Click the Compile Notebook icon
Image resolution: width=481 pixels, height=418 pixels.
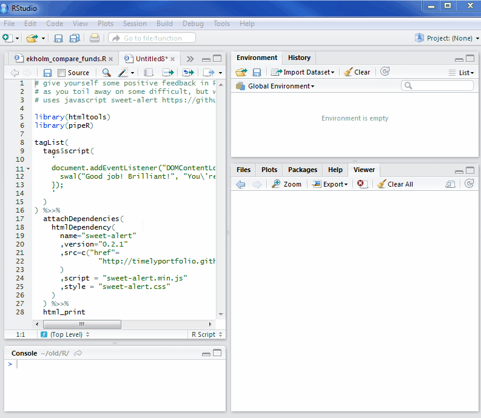tap(149, 73)
